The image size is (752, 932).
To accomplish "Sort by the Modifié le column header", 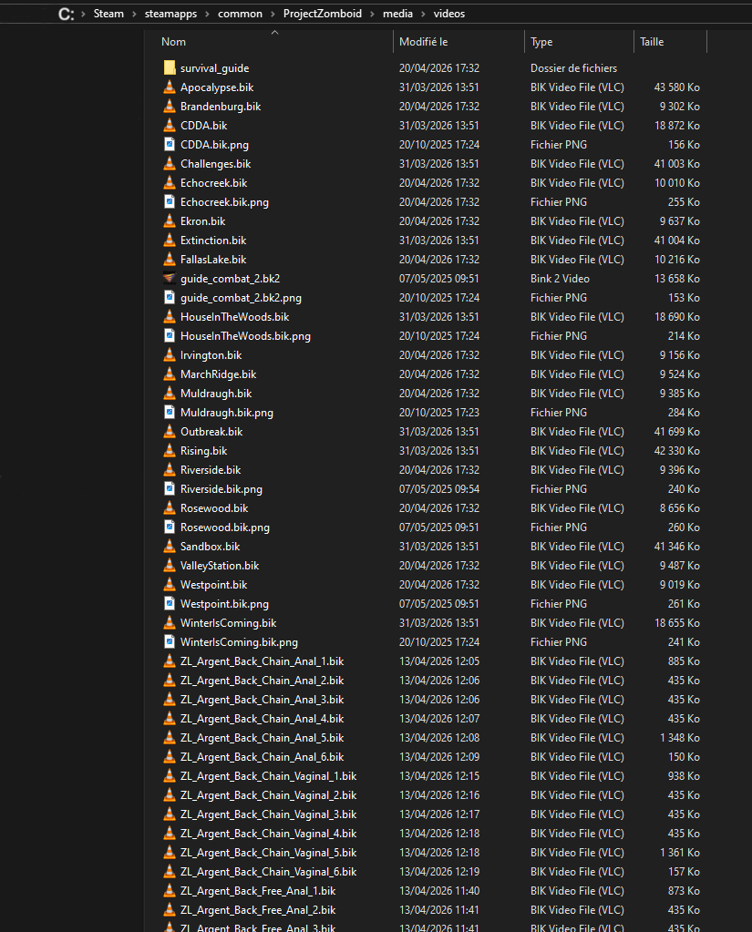I will [x=423, y=42].
